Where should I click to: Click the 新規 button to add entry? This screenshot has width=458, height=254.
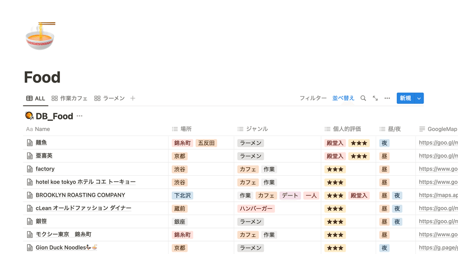click(x=405, y=98)
